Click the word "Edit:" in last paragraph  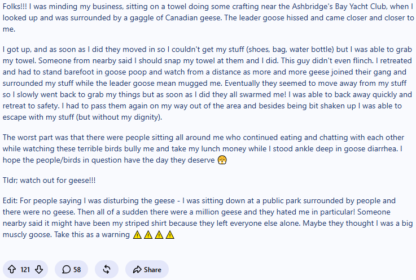pos(10,200)
